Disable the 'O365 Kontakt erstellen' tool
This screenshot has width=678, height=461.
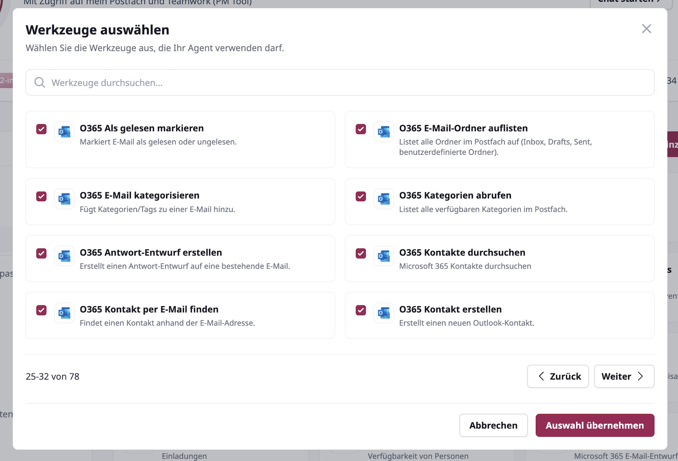point(361,310)
